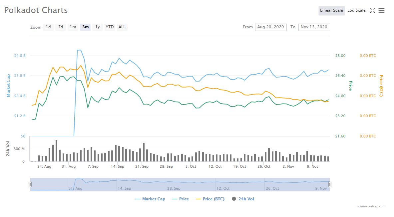Toggle Price series in legend
Image resolution: width=394 pixels, height=217 pixels.
(x=181, y=199)
